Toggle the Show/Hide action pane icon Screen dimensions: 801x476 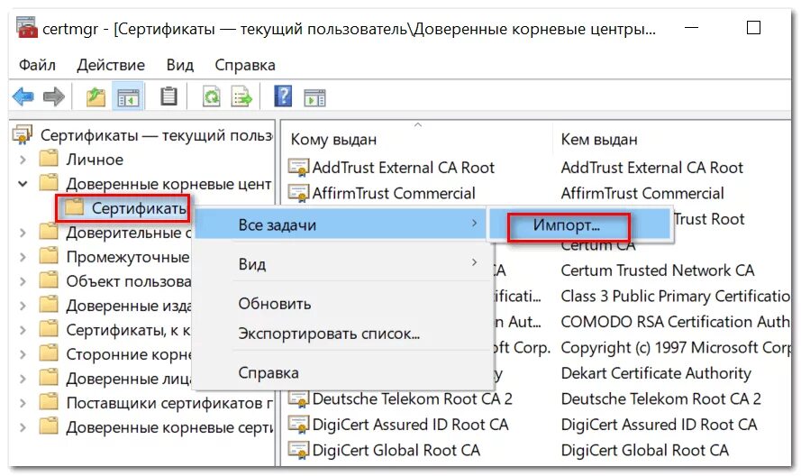point(314,97)
